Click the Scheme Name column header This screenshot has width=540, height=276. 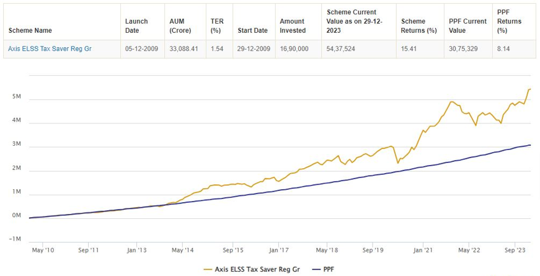[x=30, y=30]
